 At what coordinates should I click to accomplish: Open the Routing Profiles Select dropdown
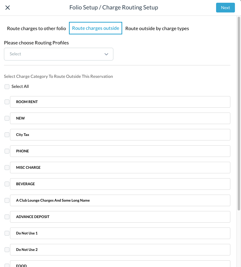59,54
